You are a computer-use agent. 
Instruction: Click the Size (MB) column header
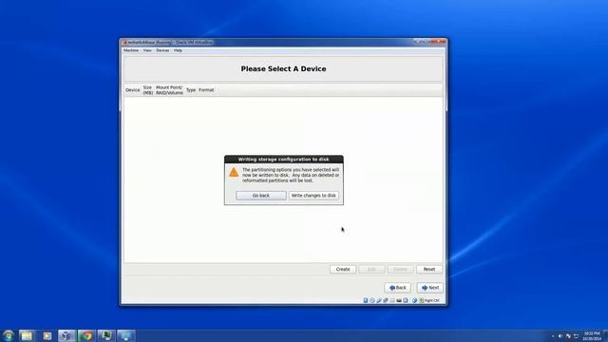coord(148,90)
